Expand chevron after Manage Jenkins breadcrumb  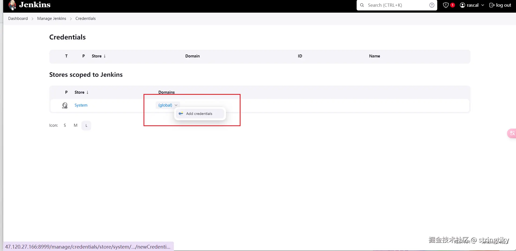click(x=71, y=19)
